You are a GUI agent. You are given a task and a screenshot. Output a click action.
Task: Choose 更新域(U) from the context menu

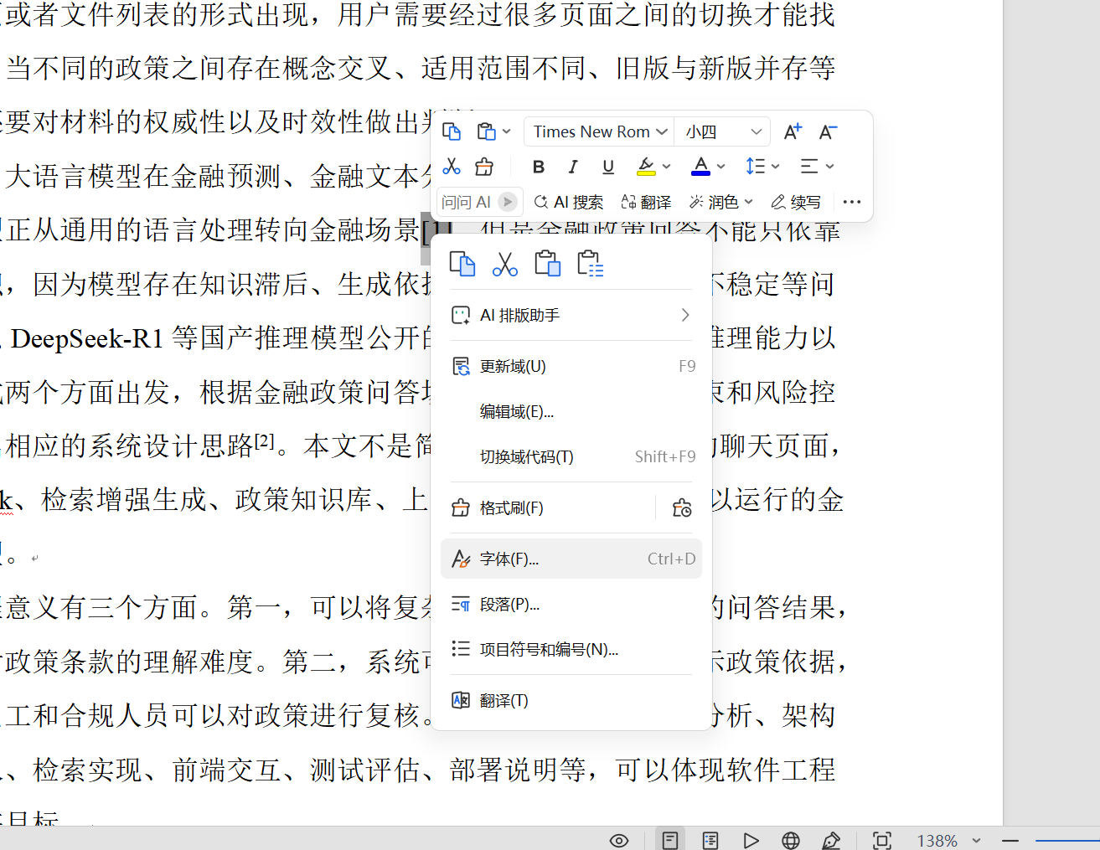tap(571, 366)
